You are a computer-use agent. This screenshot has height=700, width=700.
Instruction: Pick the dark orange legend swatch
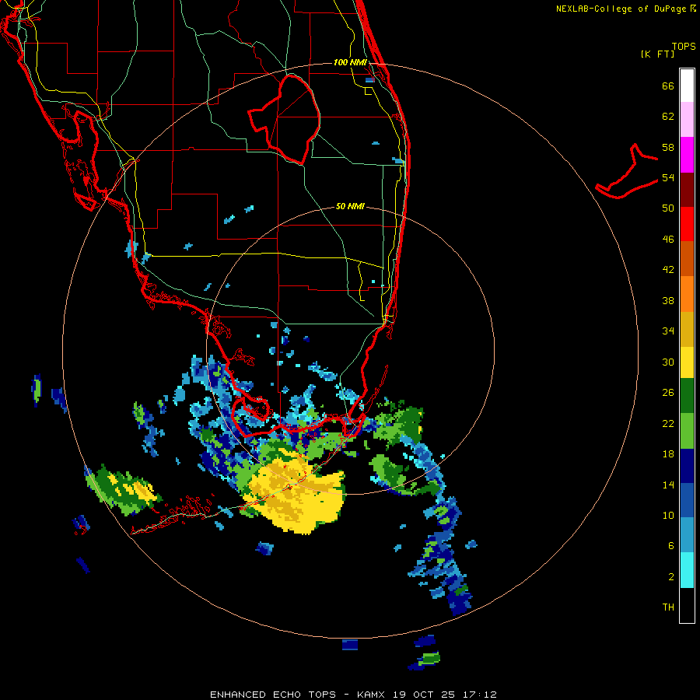(x=687, y=258)
